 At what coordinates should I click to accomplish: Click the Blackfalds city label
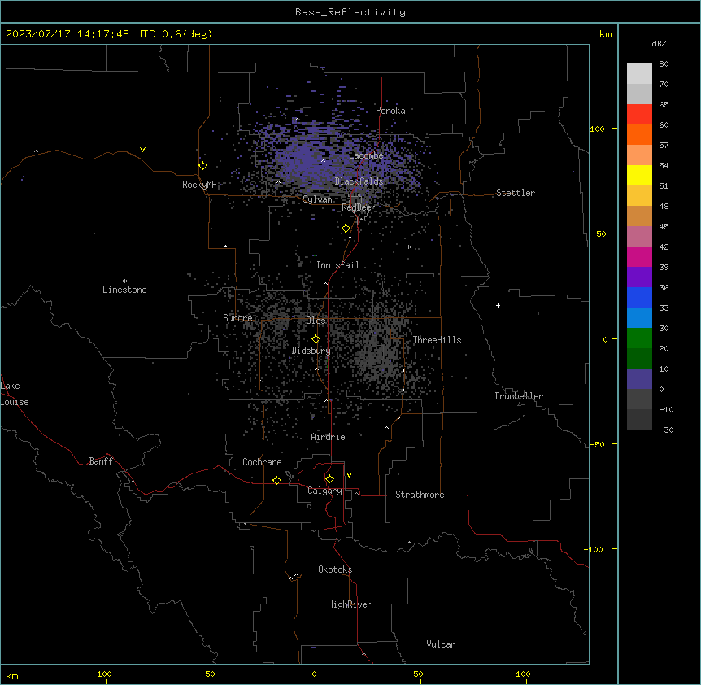(359, 181)
